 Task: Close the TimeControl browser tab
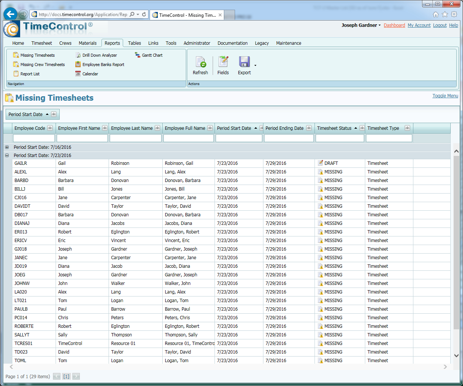coord(220,15)
